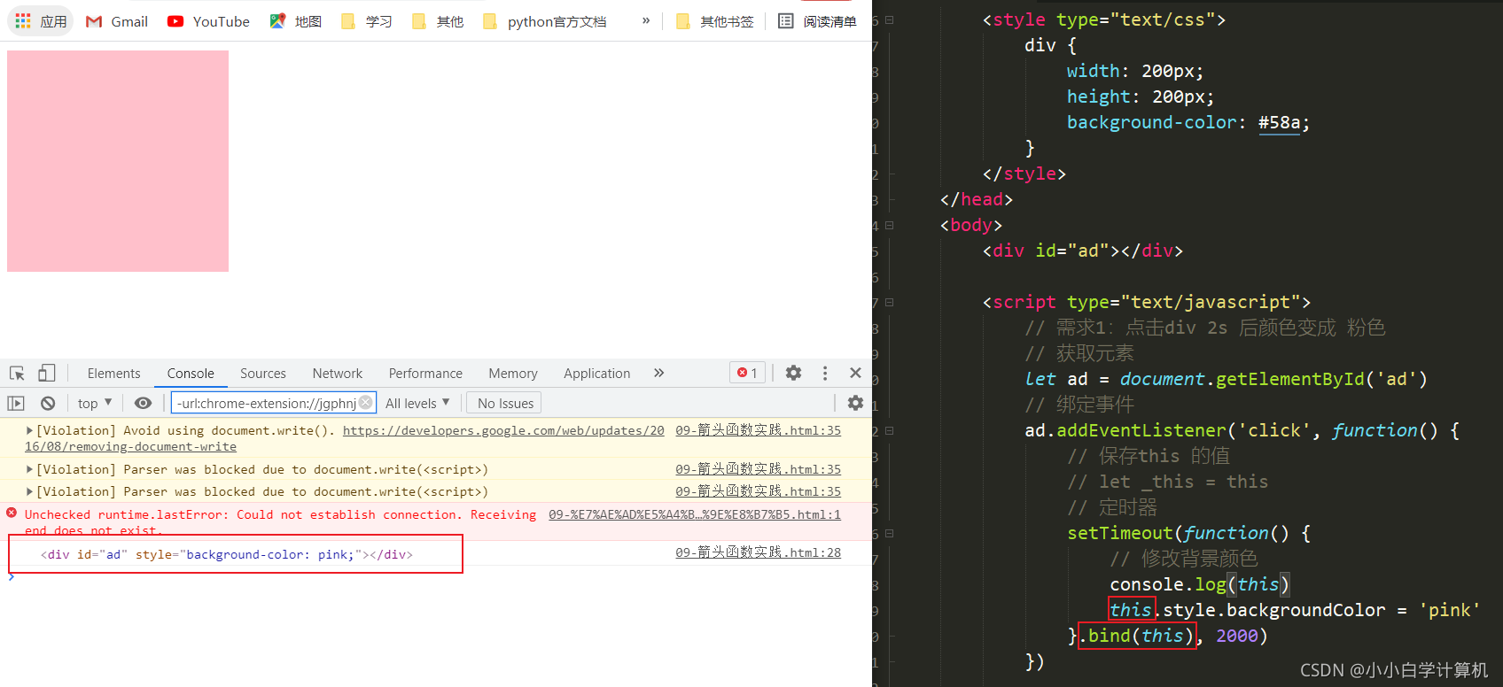Click the console prompt input line

tap(434, 577)
